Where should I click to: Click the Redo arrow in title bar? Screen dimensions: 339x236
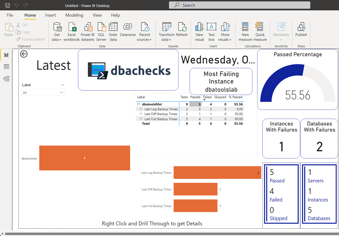[26, 5]
